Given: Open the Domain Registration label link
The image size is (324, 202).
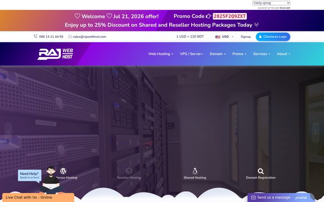Looking at the screenshot, I should [x=261, y=177].
